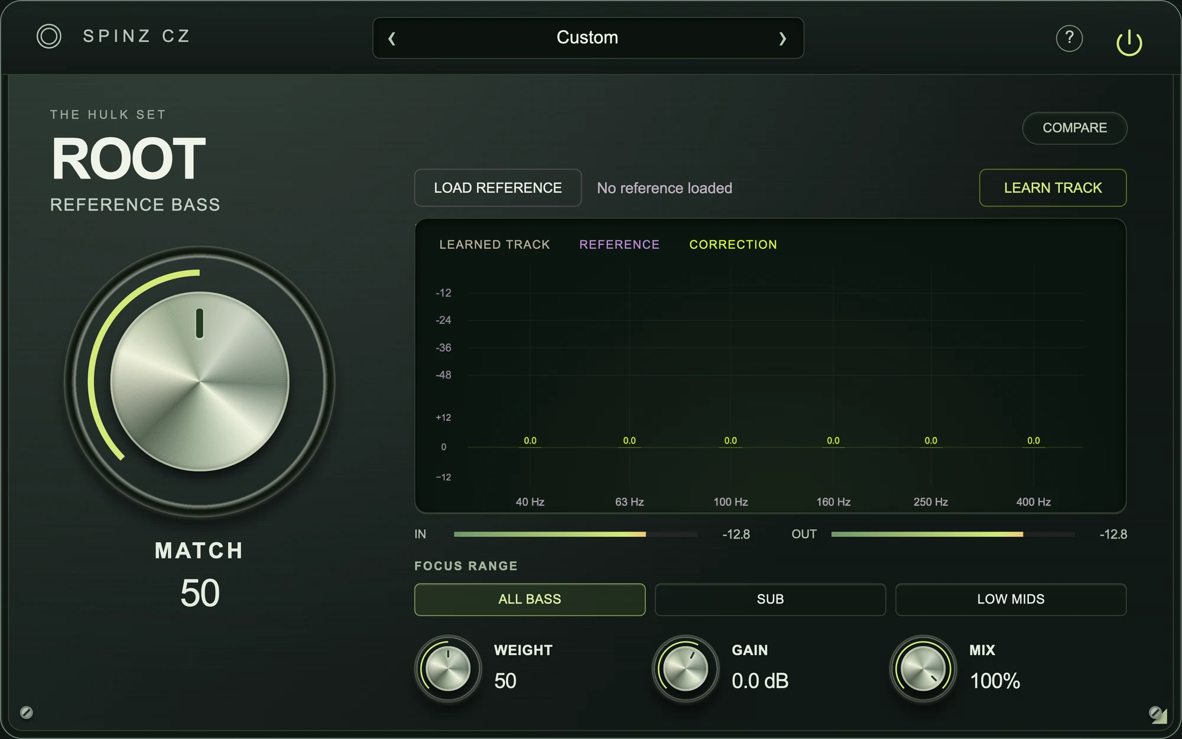
Task: Click the OUT meter reading -12.8
Action: (1113, 534)
